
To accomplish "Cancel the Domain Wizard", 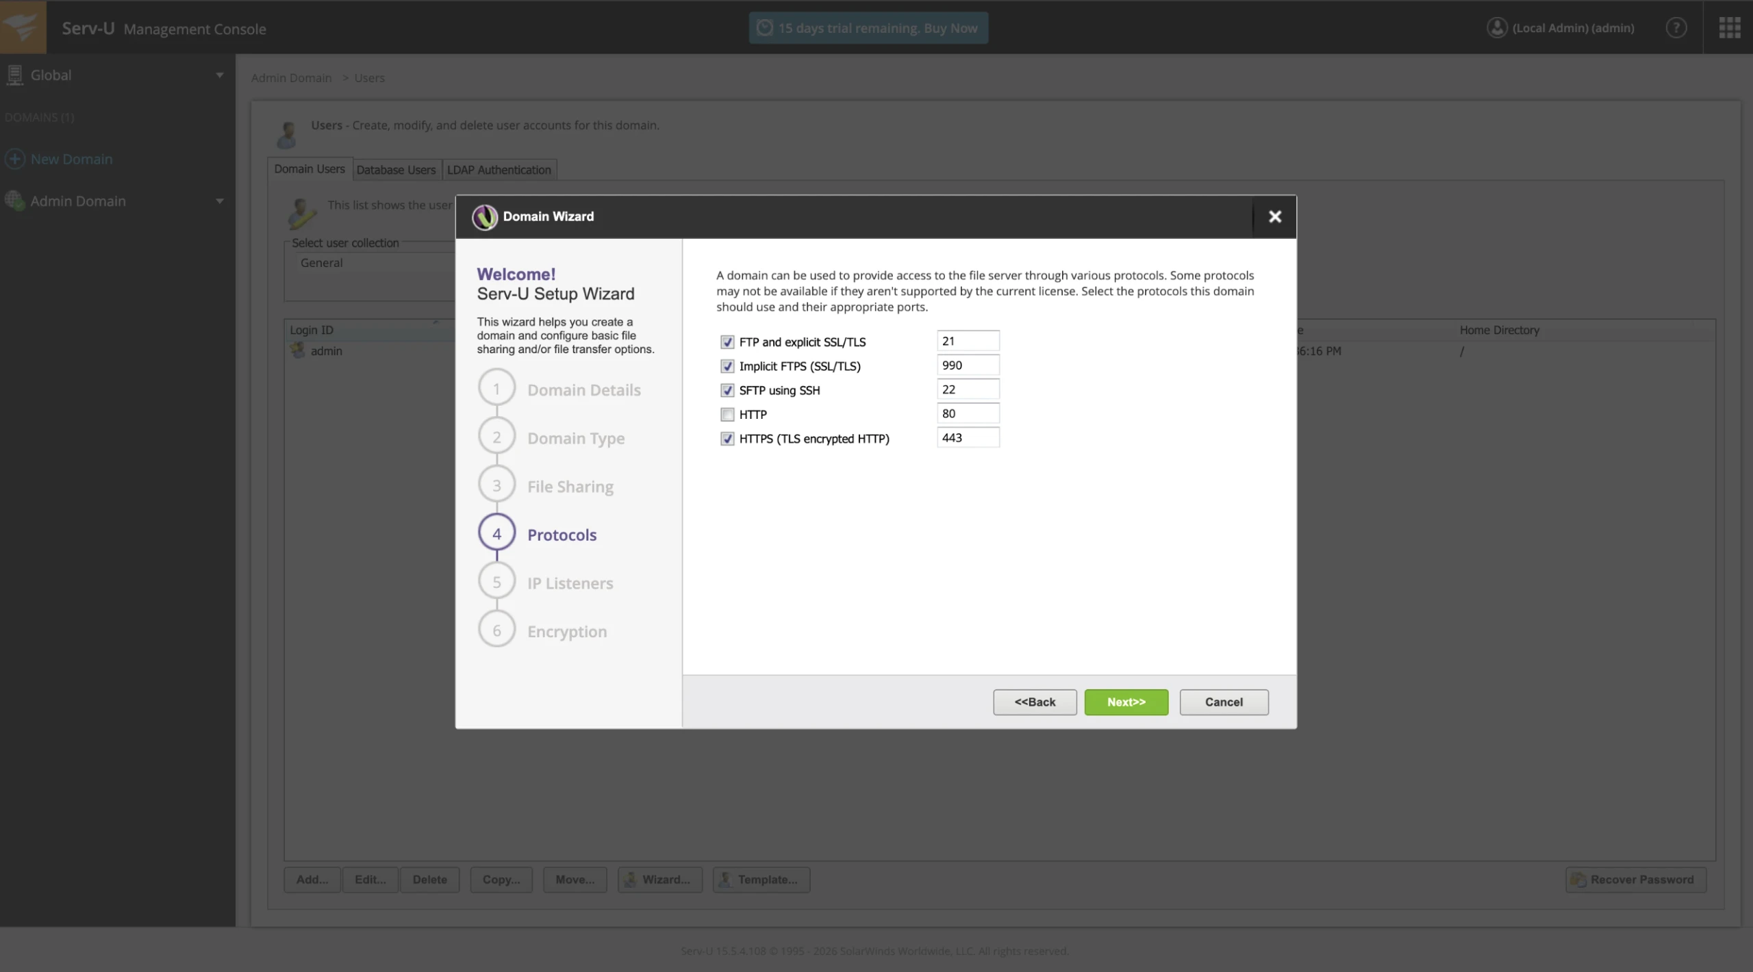I will coord(1224,702).
